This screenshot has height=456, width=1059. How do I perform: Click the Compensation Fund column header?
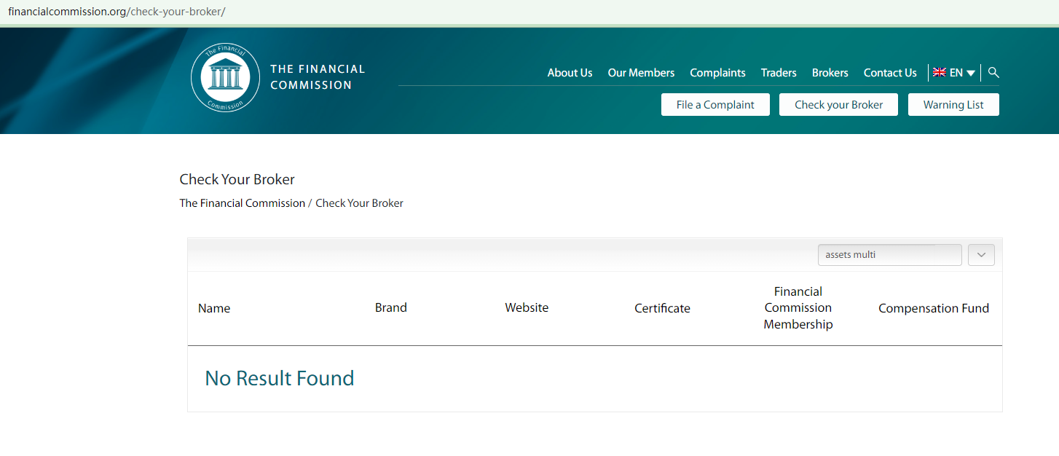(933, 308)
